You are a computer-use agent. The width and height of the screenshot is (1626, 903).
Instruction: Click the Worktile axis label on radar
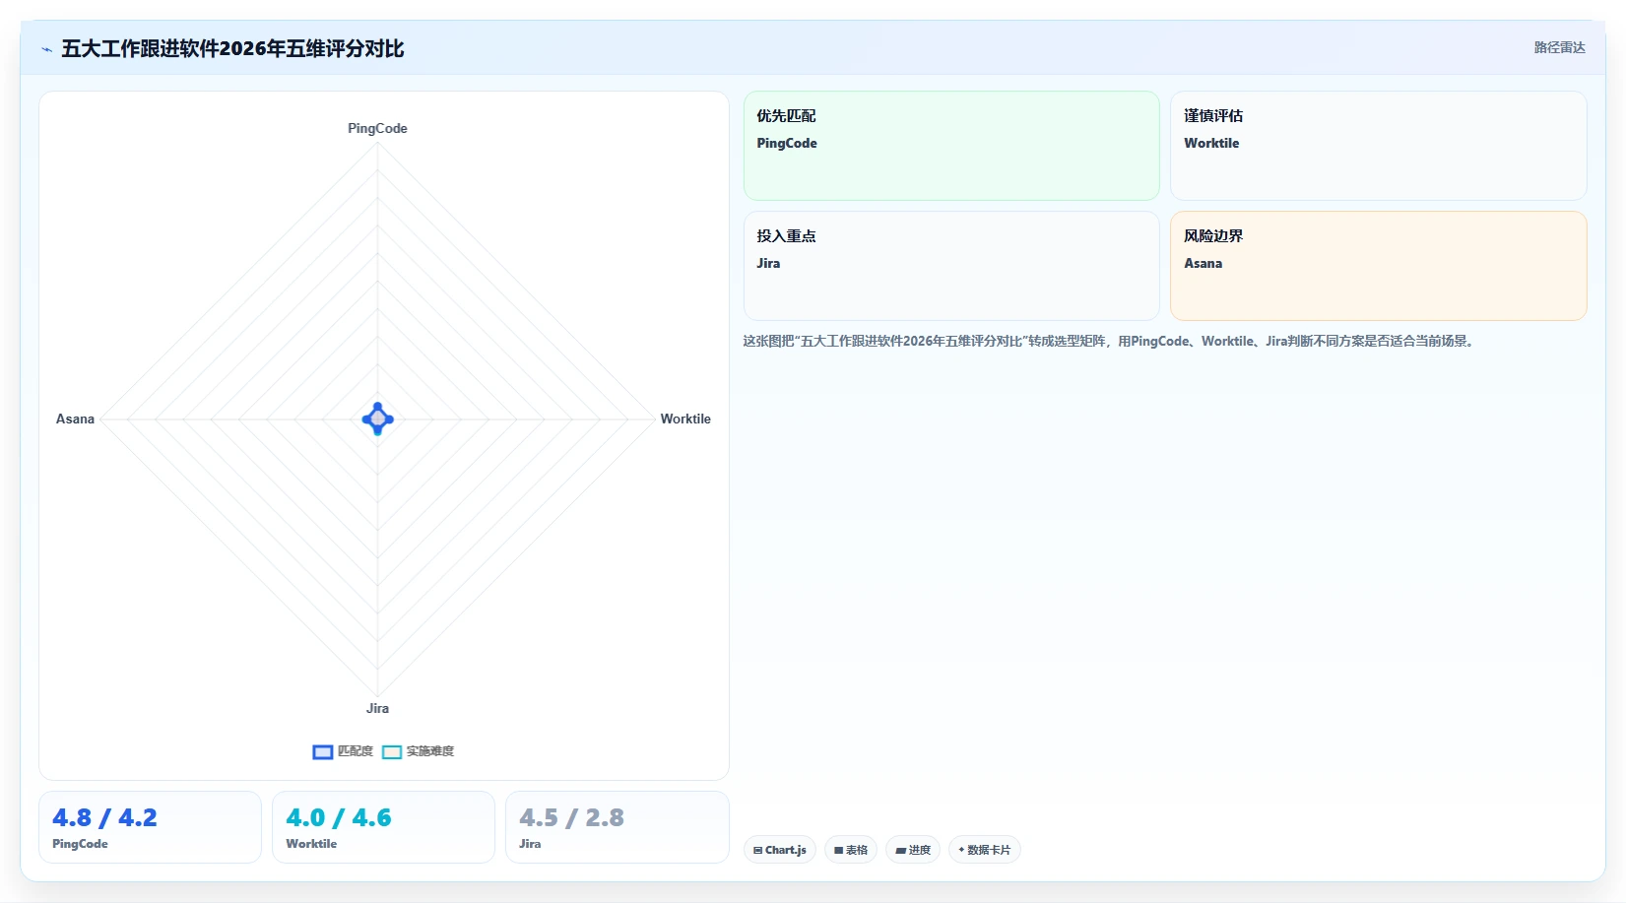pyautogui.click(x=685, y=419)
